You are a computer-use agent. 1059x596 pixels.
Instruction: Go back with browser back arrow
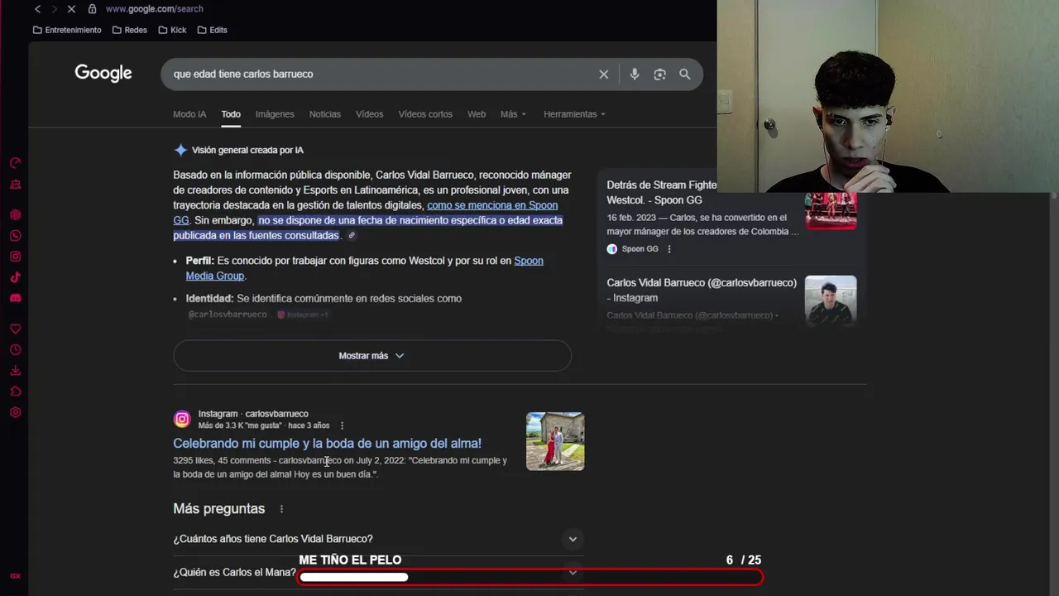[37, 9]
